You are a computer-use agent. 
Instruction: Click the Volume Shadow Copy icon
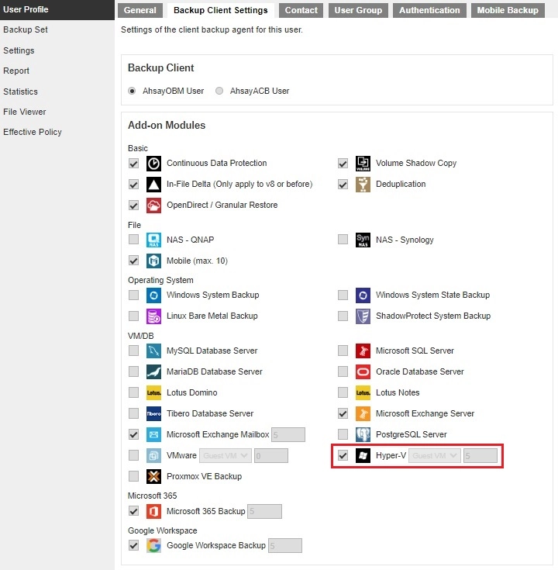[x=363, y=164]
